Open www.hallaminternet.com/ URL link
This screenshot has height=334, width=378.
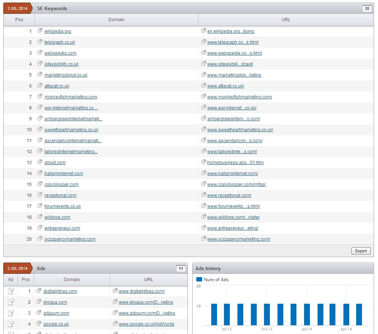pos(233,174)
